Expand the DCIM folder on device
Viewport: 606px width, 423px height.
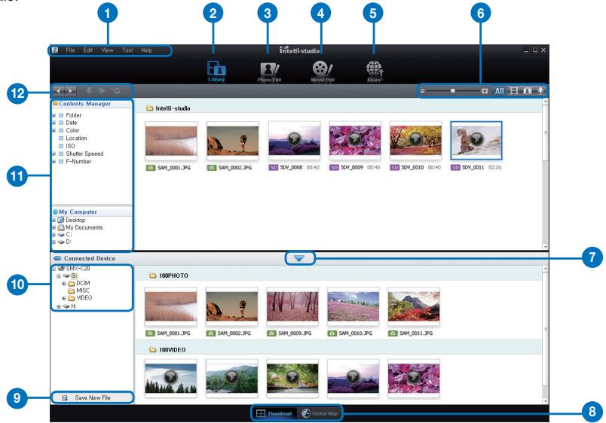pos(64,283)
